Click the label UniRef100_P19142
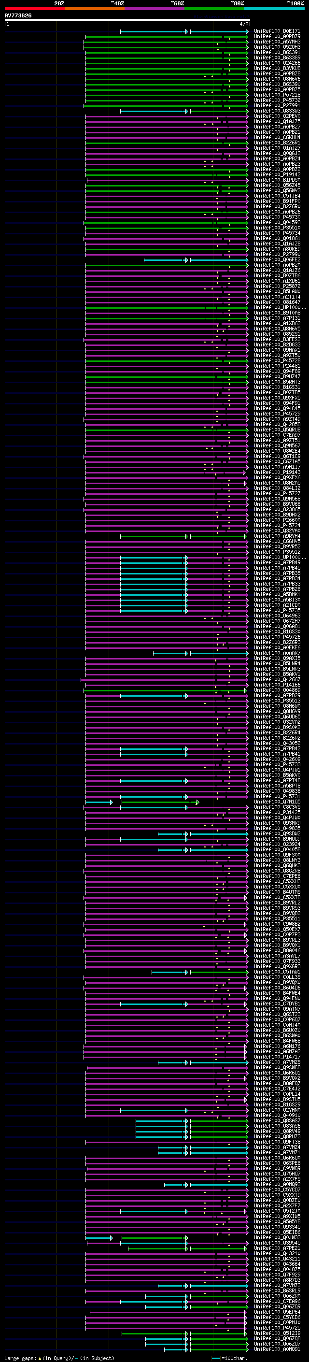309x1362 pixels. click(277, 175)
